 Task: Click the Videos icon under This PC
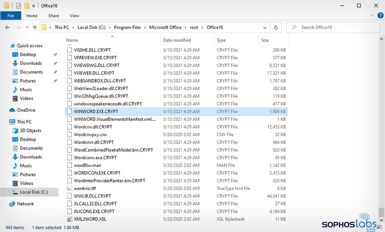pyautogui.click(x=15, y=183)
